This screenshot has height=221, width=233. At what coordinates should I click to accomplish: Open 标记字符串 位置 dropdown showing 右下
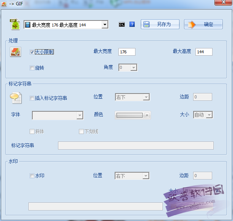click(x=132, y=97)
